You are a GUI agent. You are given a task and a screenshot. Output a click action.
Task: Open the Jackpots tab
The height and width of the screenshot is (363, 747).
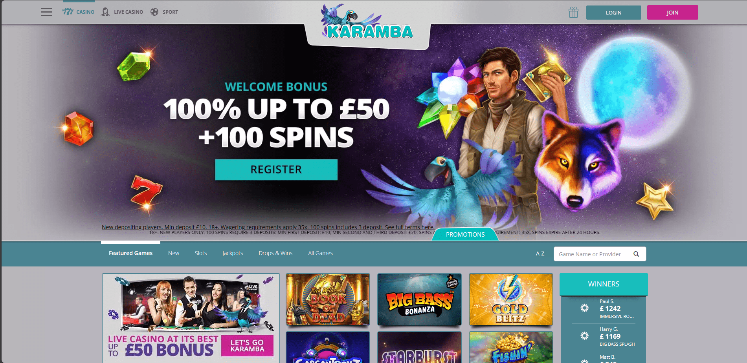233,253
